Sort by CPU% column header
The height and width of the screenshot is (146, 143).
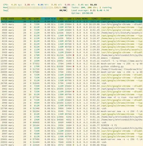(x=78, y=19)
